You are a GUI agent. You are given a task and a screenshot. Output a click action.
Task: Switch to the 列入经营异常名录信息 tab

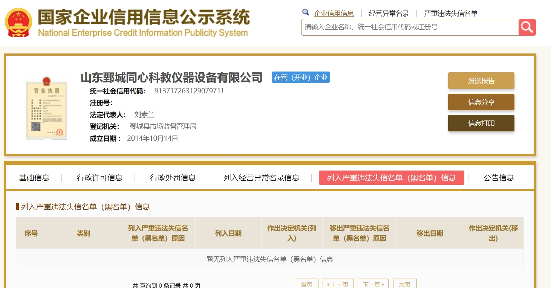point(262,178)
